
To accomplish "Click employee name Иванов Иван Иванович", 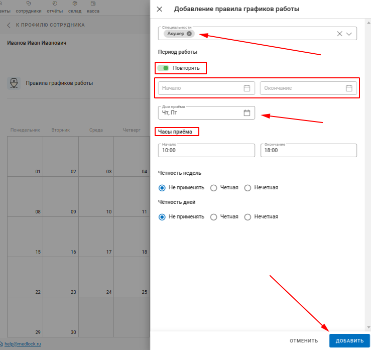I will point(37,43).
